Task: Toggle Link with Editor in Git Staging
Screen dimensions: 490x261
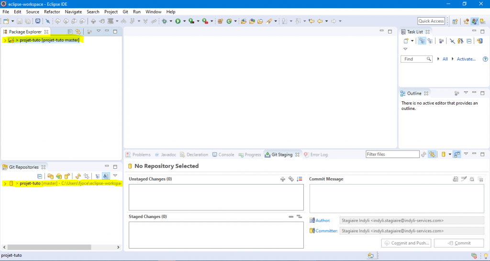Action: click(x=432, y=154)
